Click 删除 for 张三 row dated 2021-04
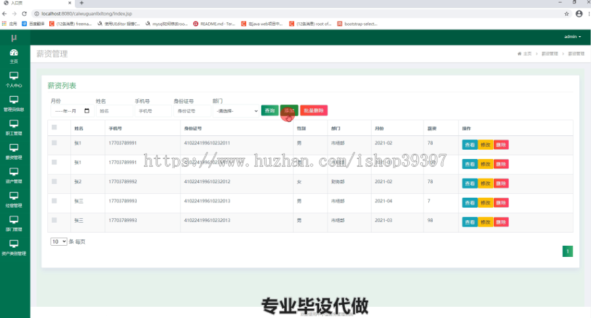The height and width of the screenshot is (318, 591). click(x=501, y=203)
